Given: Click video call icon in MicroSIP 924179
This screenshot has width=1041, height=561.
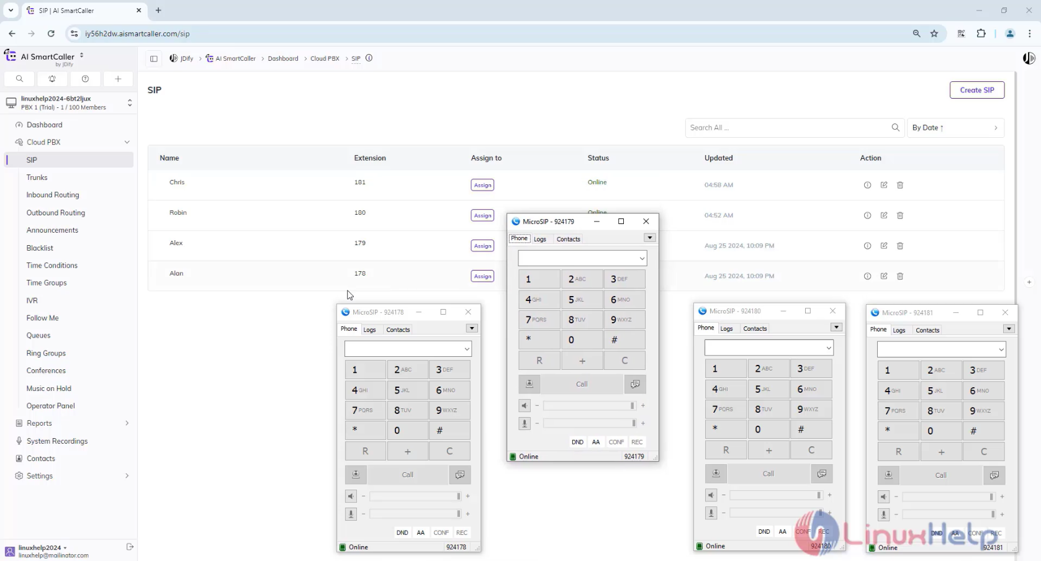Looking at the screenshot, I should 530,384.
